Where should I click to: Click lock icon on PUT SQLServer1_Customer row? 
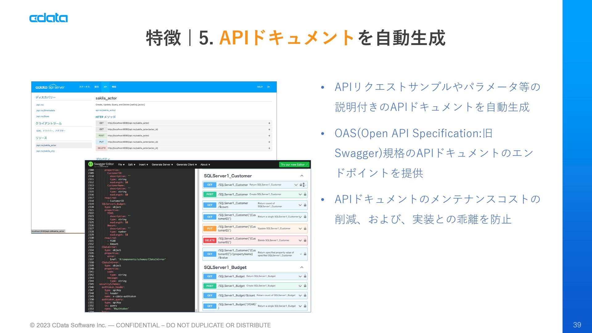(305, 229)
